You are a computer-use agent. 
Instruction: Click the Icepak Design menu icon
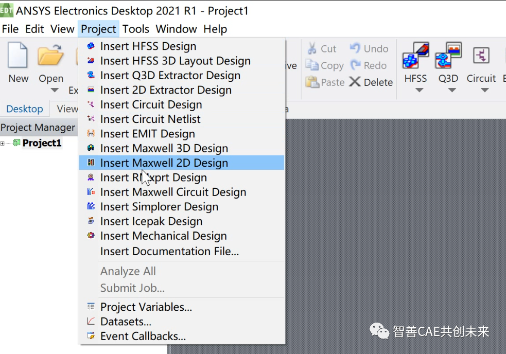point(91,221)
